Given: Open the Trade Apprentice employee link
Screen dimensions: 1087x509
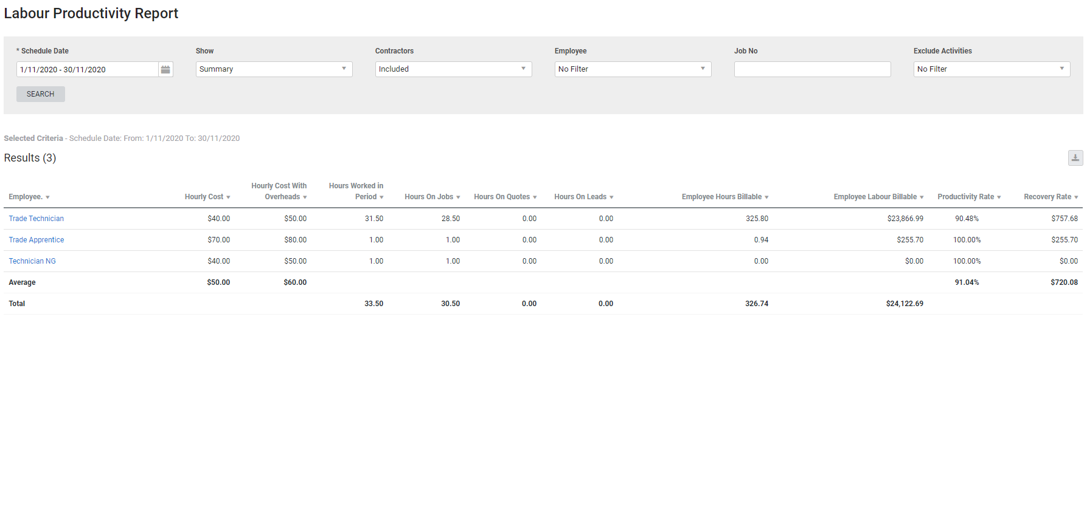Looking at the screenshot, I should tap(36, 240).
